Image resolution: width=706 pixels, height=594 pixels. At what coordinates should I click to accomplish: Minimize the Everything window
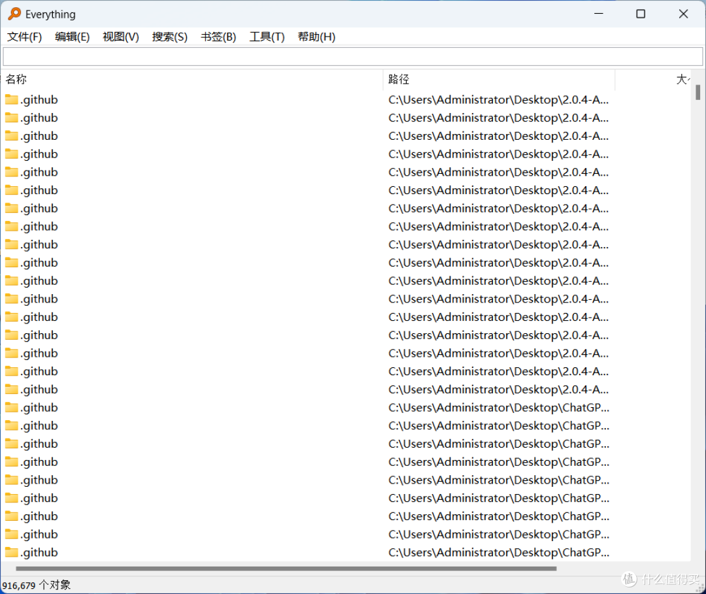598,14
